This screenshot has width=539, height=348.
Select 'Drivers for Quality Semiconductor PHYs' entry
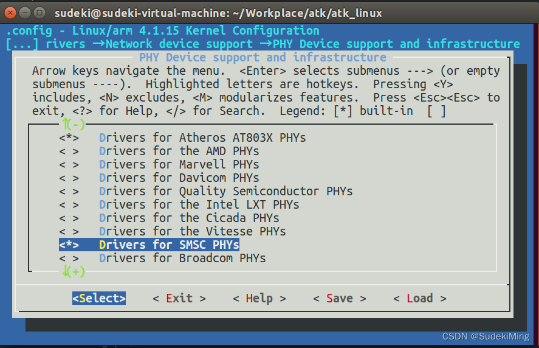pyautogui.click(x=226, y=192)
